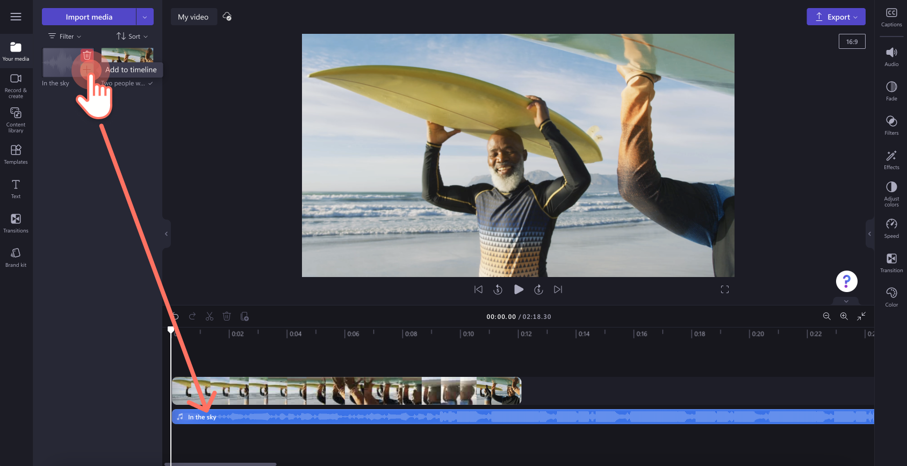The width and height of the screenshot is (907, 466).
Task: Open the Filter dropdown
Action: [65, 37]
